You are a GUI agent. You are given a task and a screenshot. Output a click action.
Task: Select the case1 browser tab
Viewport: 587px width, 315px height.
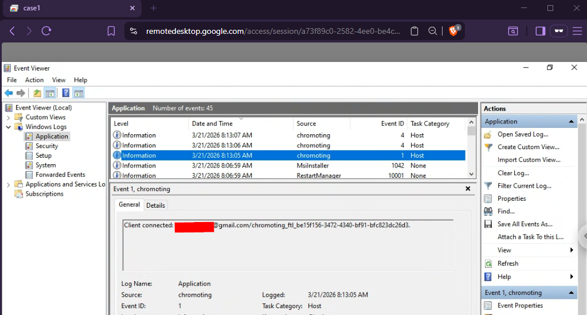72,8
